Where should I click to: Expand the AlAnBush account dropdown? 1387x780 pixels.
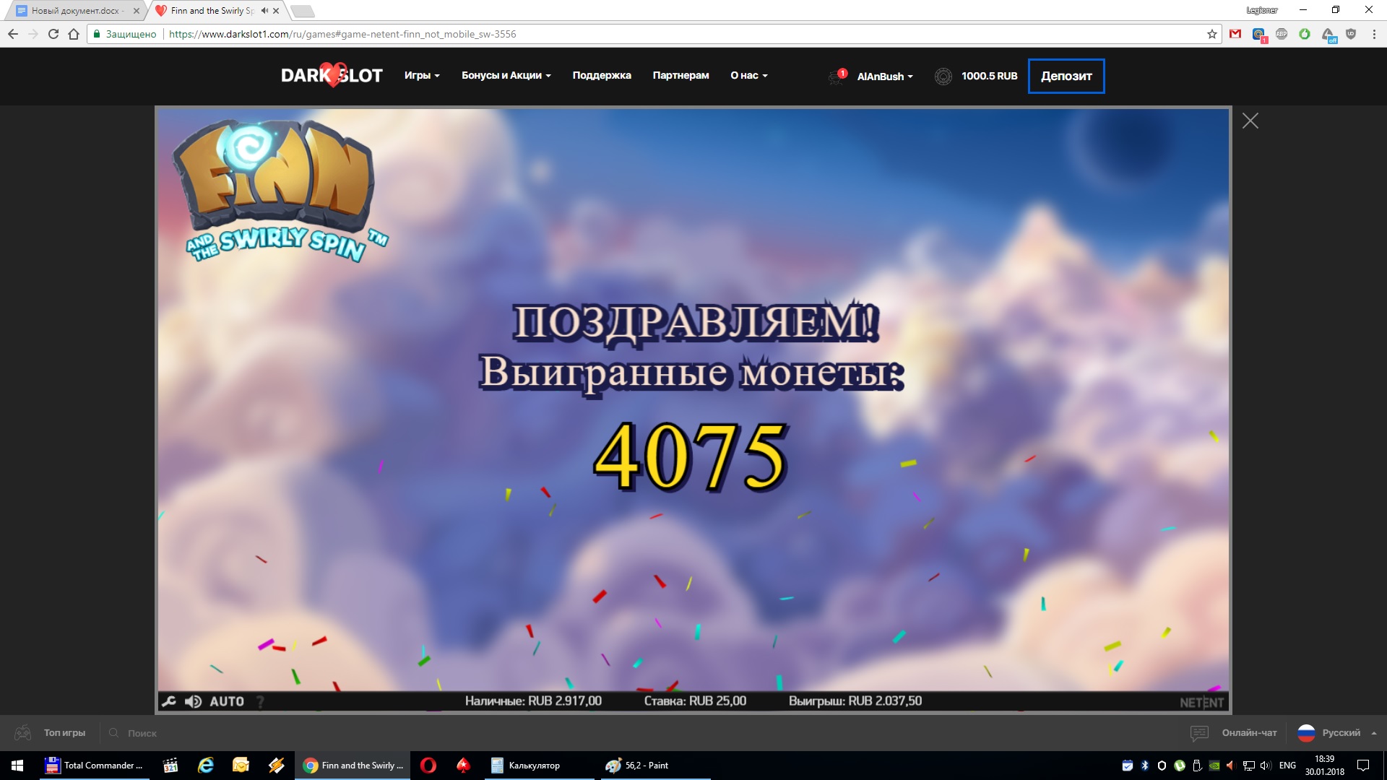[885, 76]
